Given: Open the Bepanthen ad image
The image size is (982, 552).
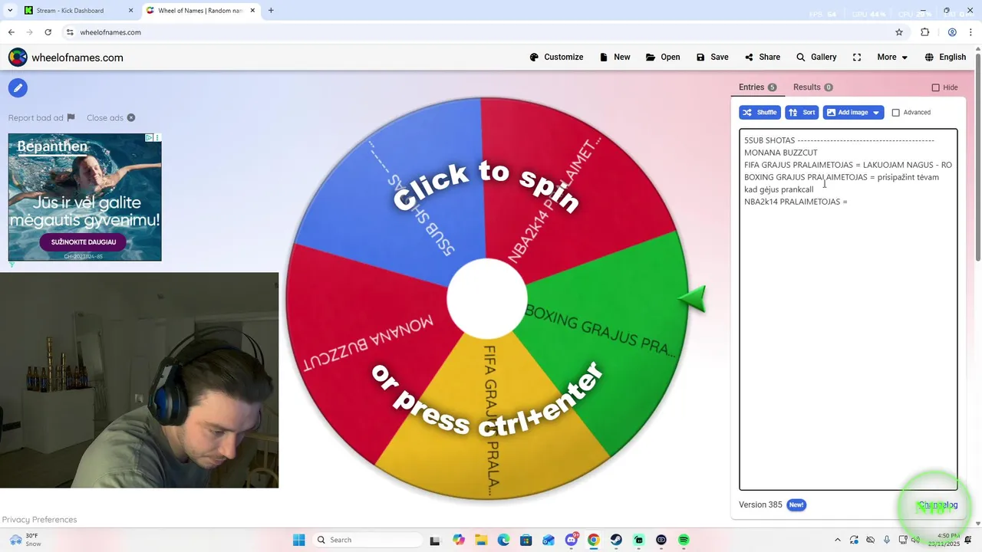Looking at the screenshot, I should [85, 197].
